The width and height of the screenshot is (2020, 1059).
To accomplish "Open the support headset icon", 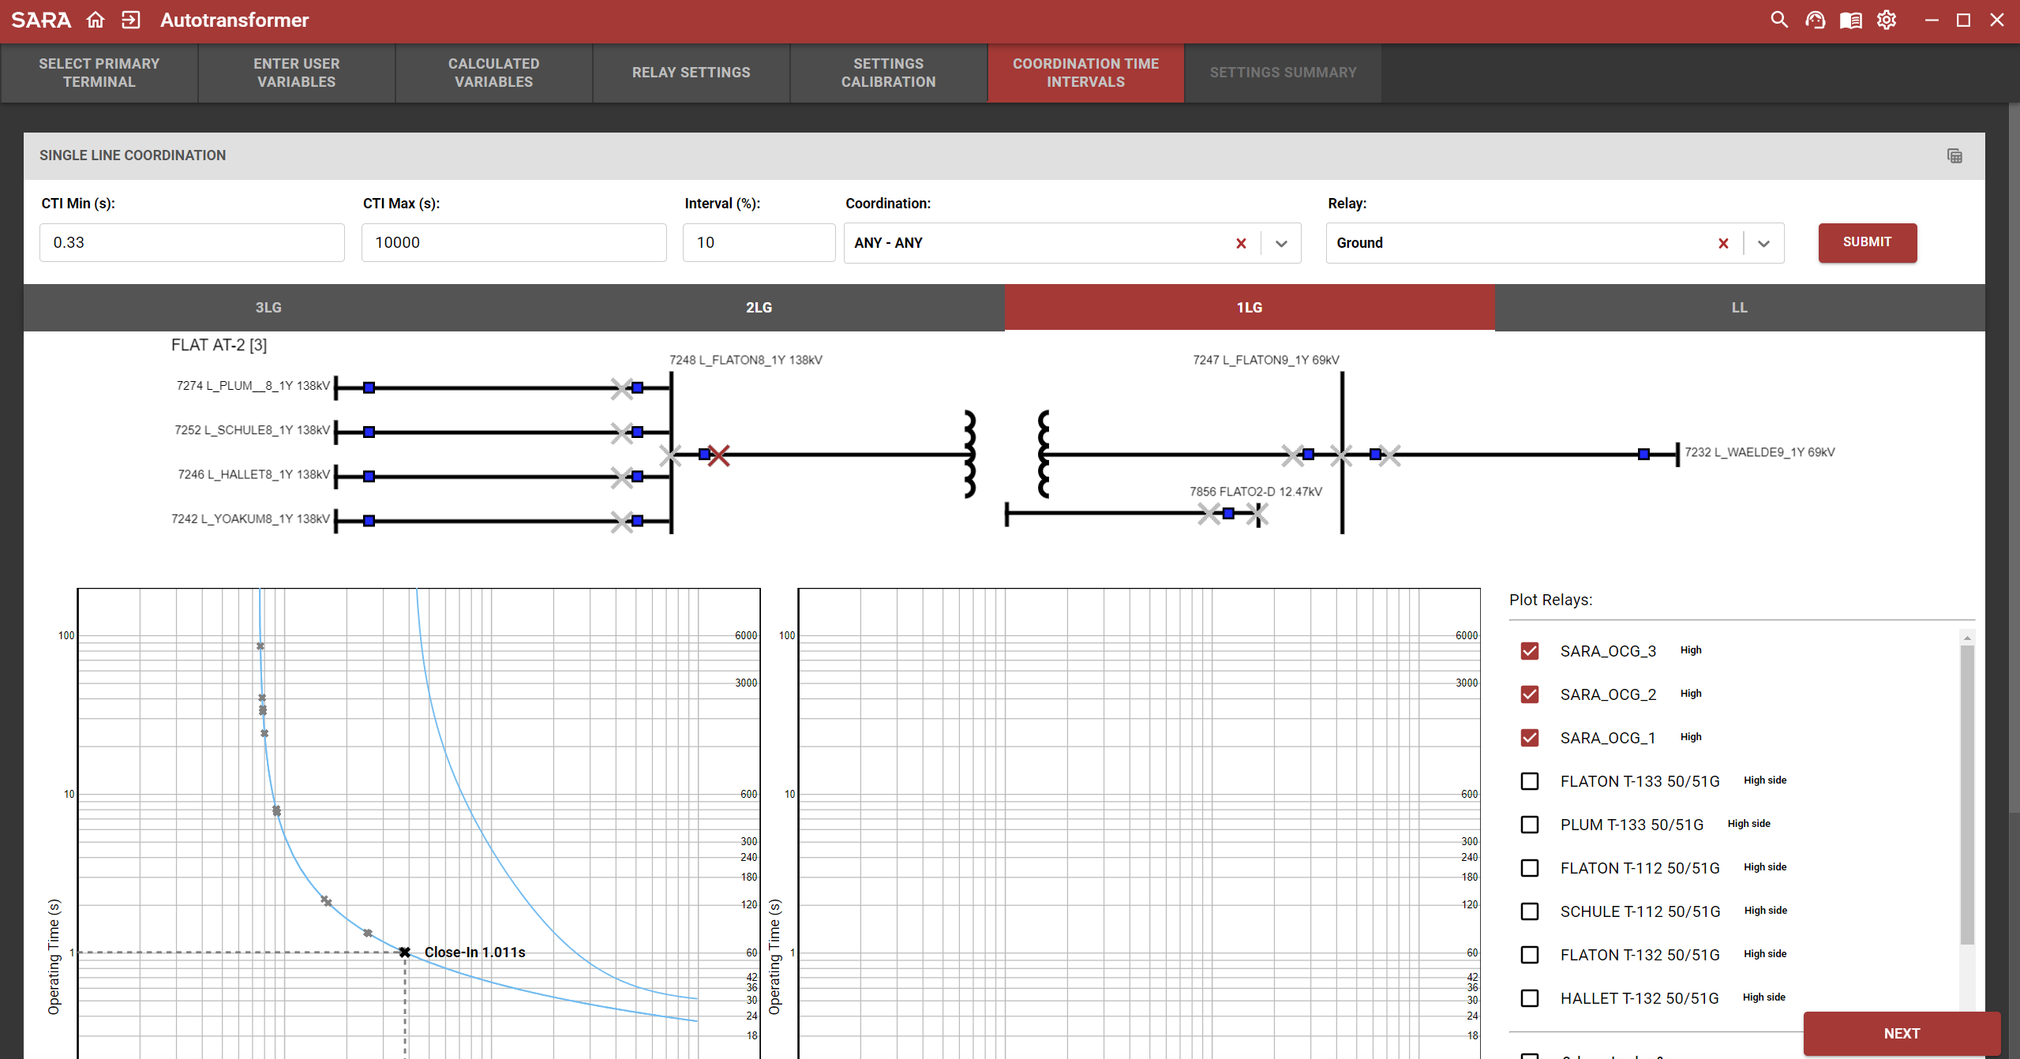I will pos(1815,20).
